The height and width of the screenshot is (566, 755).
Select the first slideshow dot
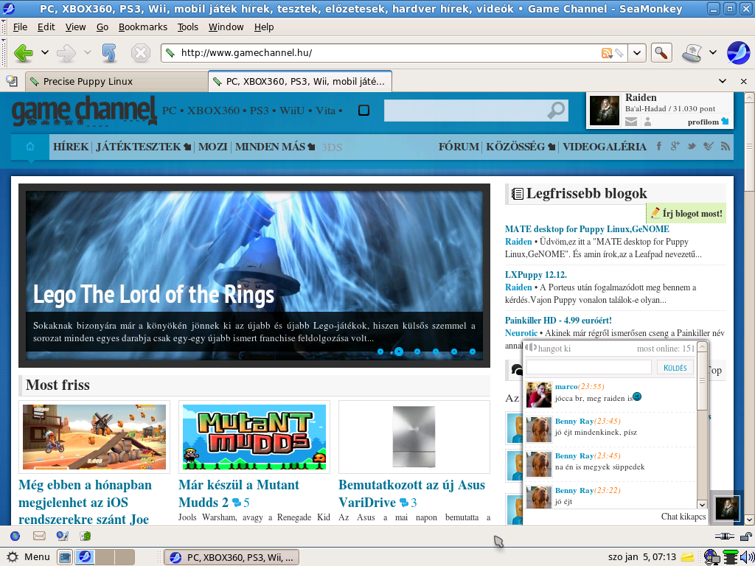tap(380, 352)
